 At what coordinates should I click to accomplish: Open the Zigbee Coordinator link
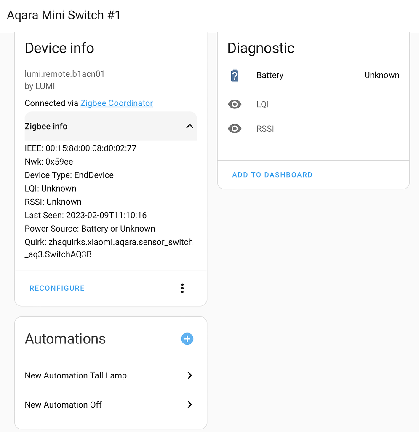coord(116,103)
